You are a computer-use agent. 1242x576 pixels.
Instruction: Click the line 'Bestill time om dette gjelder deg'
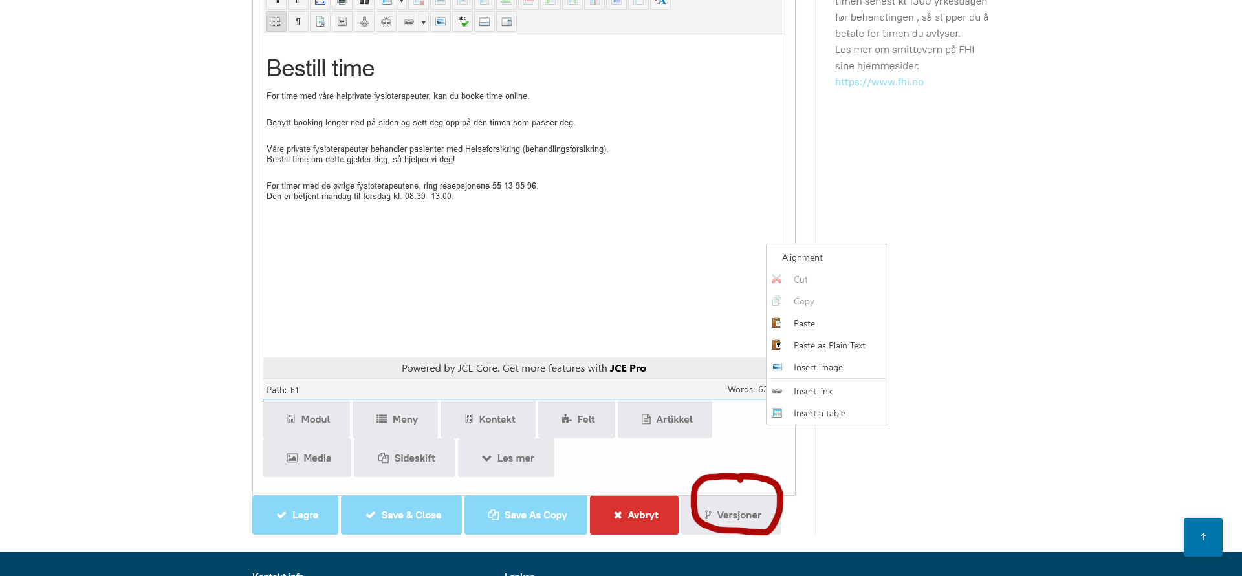361,160
